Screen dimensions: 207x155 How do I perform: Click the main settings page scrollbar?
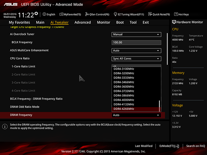(167, 49)
